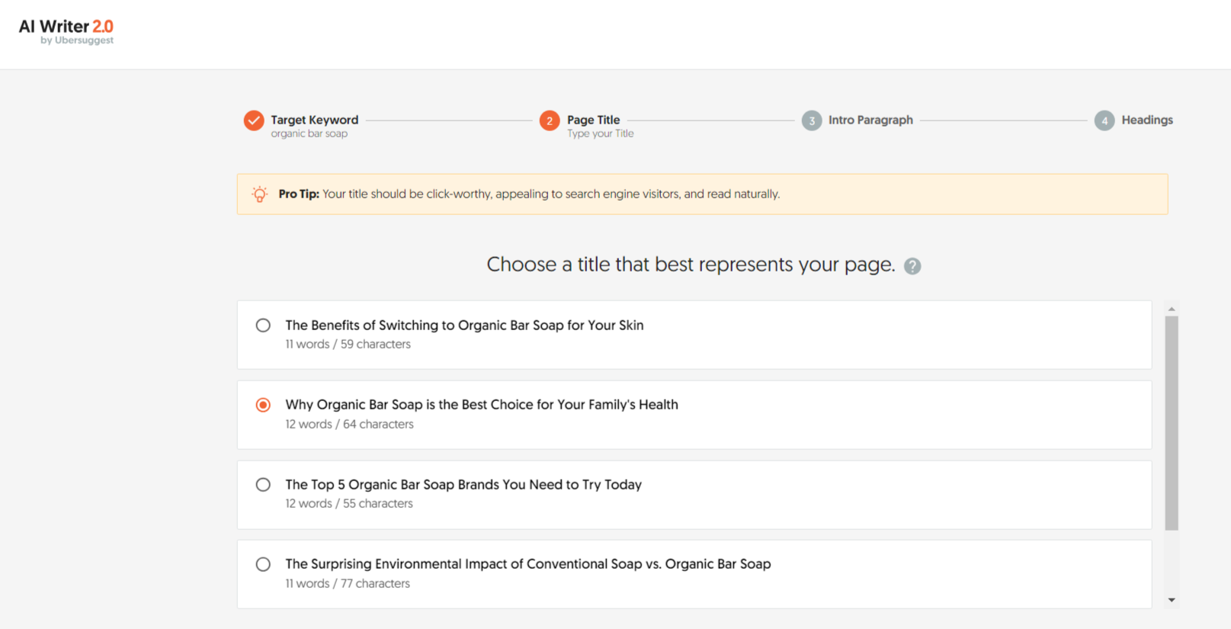
Task: Click the Target Keyword checkmark step icon
Action: coord(254,120)
